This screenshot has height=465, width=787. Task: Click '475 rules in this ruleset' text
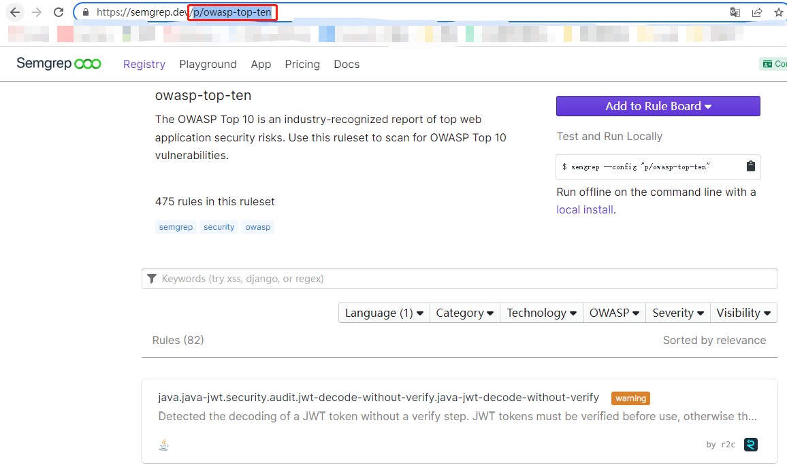(215, 201)
